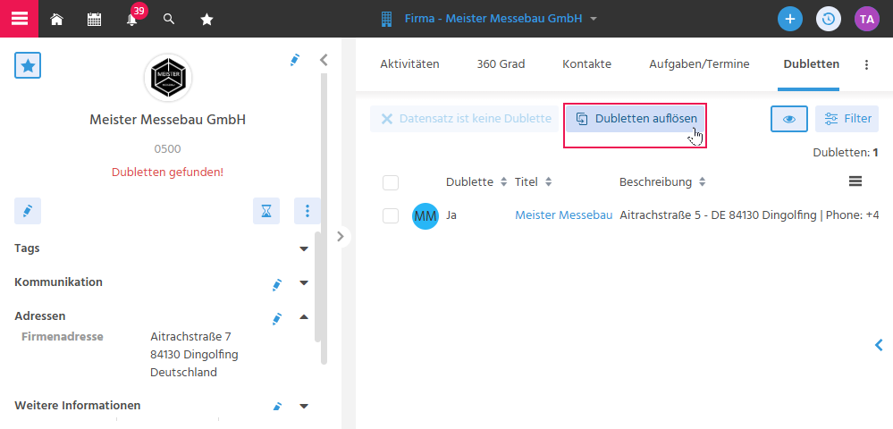This screenshot has height=429, width=893.
Task: Check the select-all header checkbox
Action: pos(390,183)
